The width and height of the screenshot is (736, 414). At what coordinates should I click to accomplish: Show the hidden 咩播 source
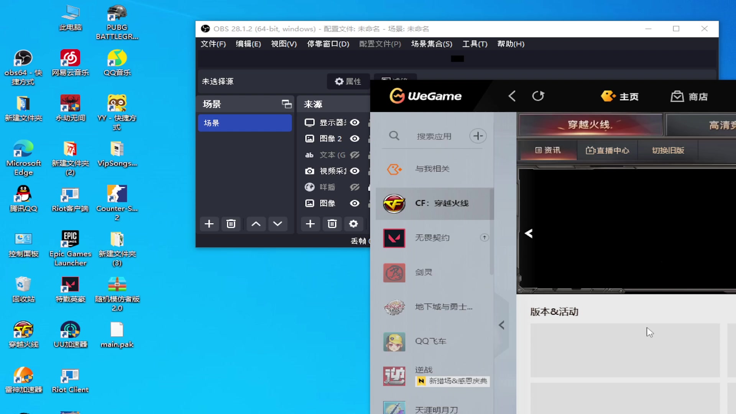tap(355, 187)
